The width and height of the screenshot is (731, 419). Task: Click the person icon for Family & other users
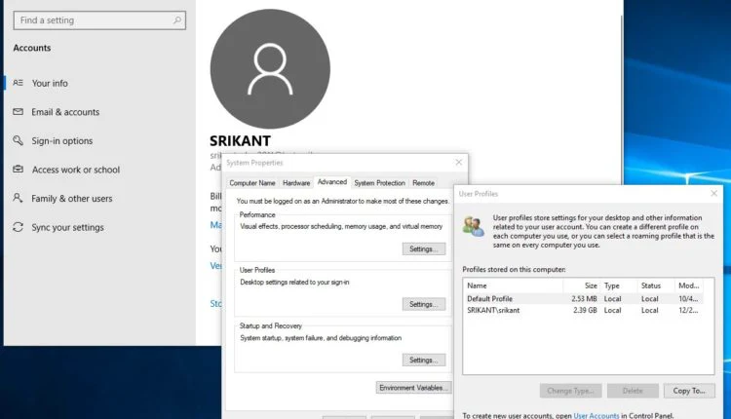pyautogui.click(x=18, y=198)
